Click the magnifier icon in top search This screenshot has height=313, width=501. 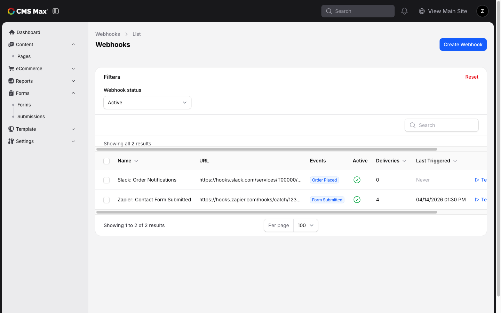click(329, 11)
